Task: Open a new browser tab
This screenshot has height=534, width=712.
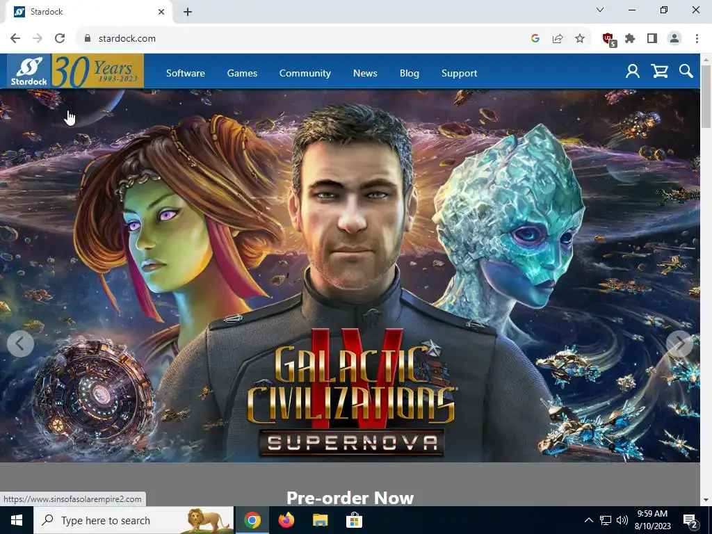Action: (x=188, y=12)
